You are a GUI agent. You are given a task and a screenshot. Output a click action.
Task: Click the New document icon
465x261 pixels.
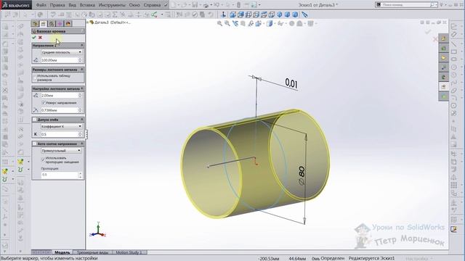174,5
